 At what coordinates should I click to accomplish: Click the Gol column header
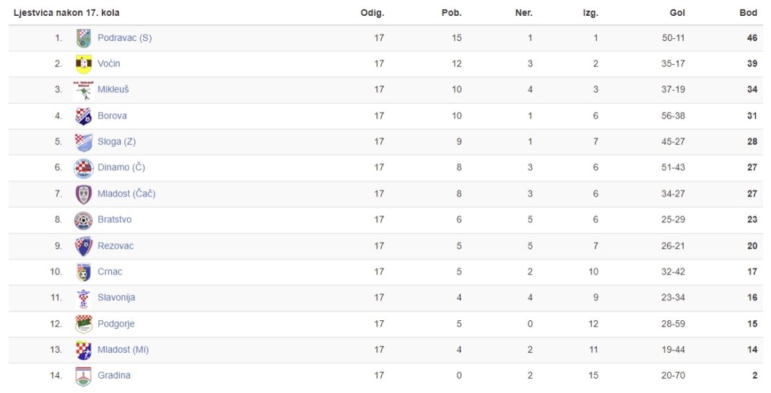pos(677,13)
